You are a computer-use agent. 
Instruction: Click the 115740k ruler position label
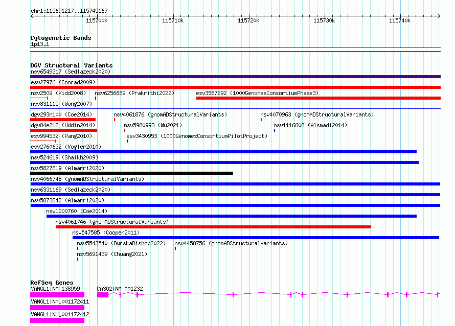400,20
